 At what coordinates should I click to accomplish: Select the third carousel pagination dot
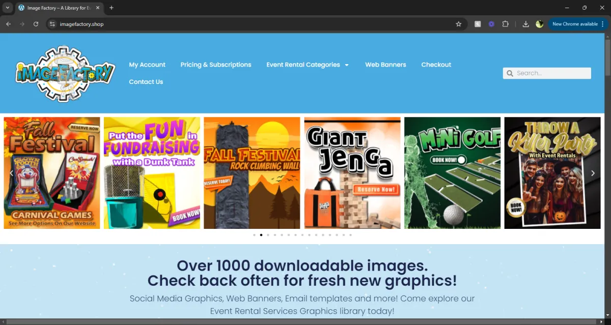(x=268, y=235)
